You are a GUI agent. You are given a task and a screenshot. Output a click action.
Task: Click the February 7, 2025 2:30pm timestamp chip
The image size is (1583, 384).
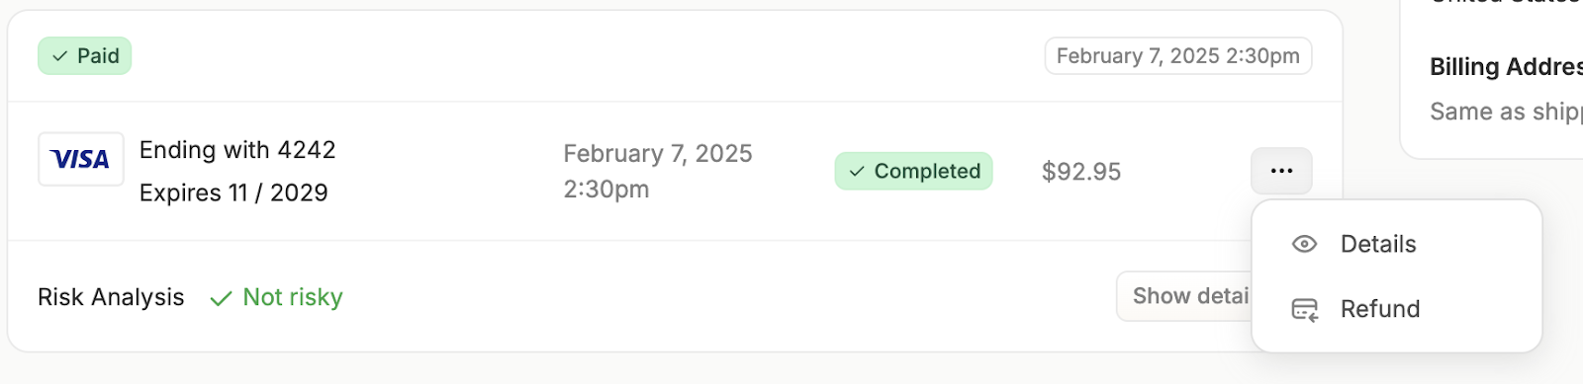click(x=1178, y=56)
